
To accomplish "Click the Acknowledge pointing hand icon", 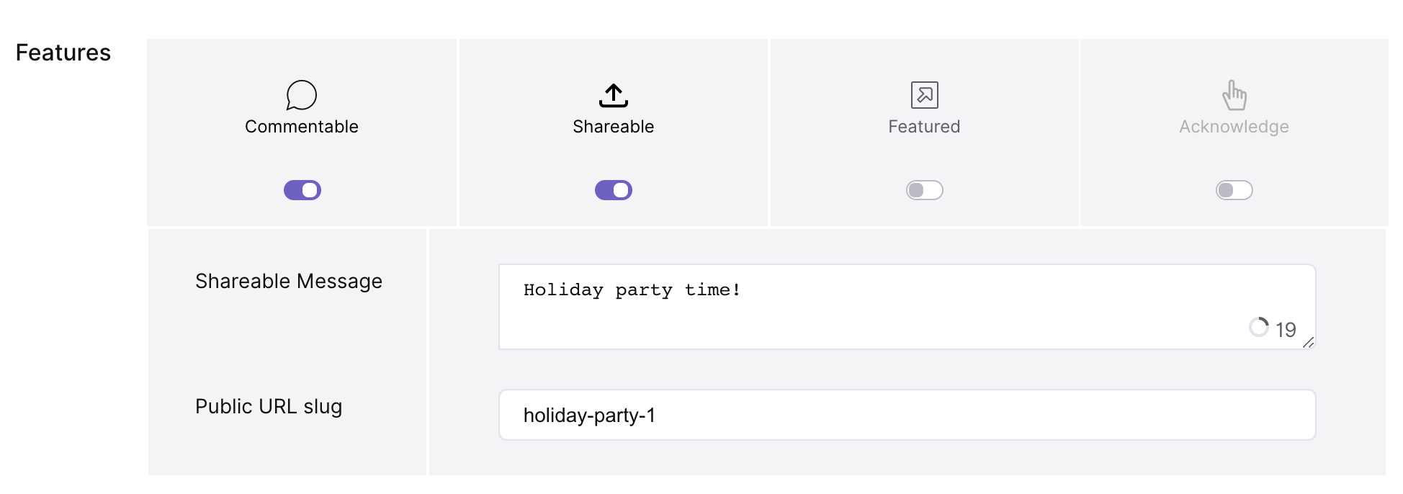I will [x=1234, y=95].
